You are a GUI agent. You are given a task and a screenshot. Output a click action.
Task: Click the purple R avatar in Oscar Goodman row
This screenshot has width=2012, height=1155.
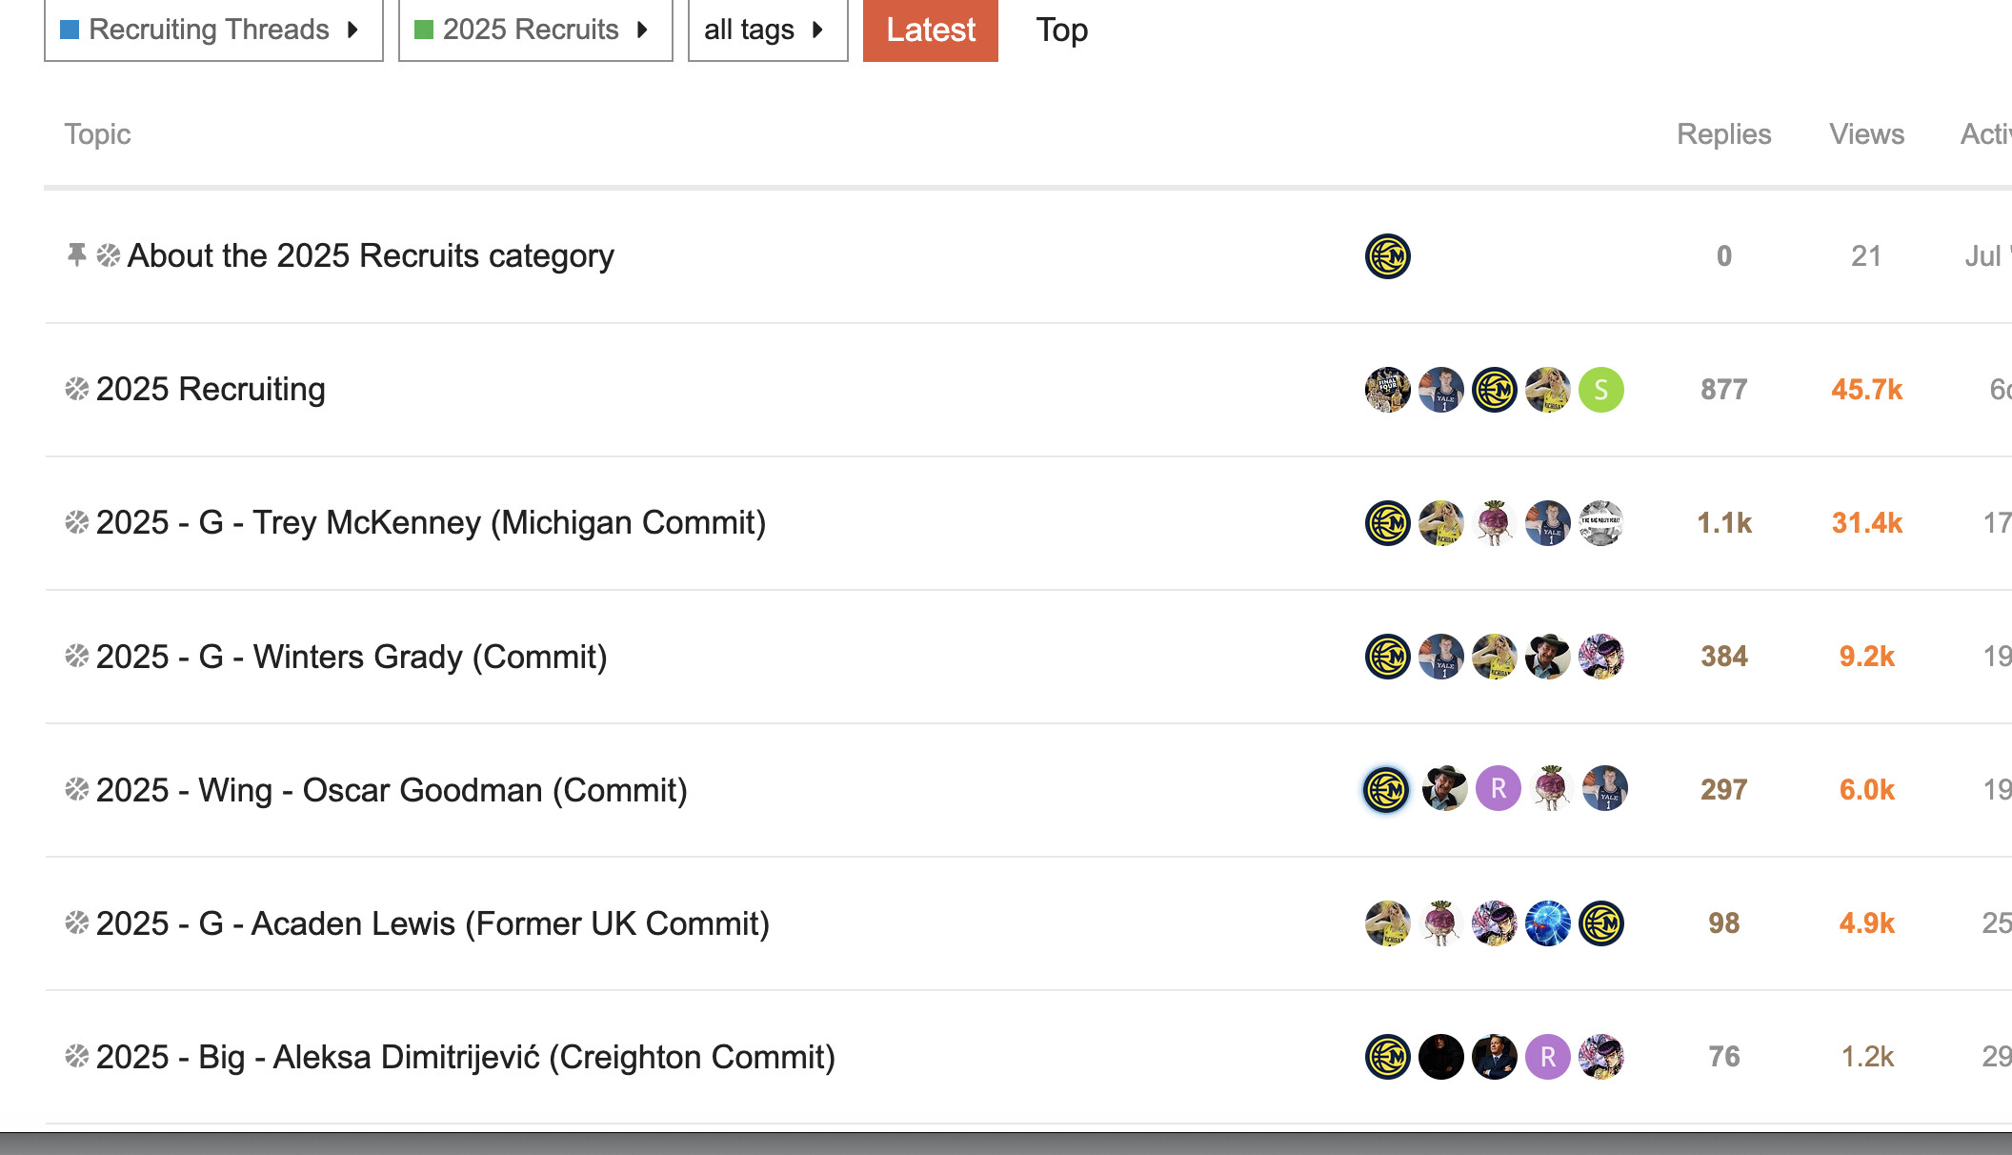pos(1498,789)
